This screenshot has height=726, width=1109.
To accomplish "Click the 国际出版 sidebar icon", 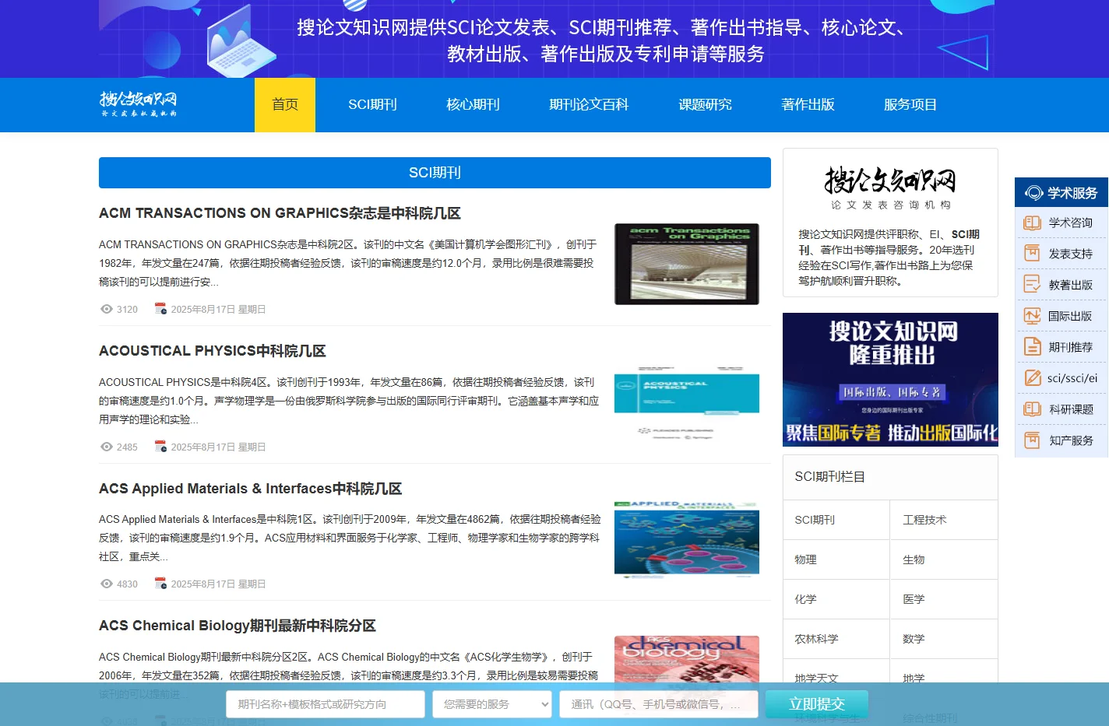I will pos(1032,316).
